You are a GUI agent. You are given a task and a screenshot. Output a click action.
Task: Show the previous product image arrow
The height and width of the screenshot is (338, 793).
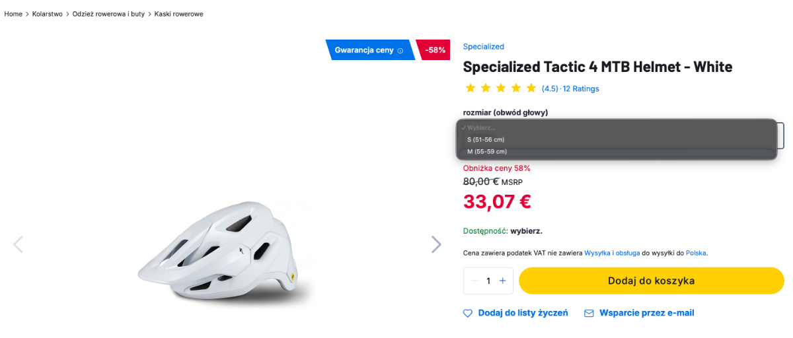point(18,244)
